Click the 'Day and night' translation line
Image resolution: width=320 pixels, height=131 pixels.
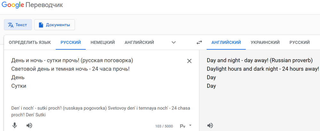(x=259, y=60)
